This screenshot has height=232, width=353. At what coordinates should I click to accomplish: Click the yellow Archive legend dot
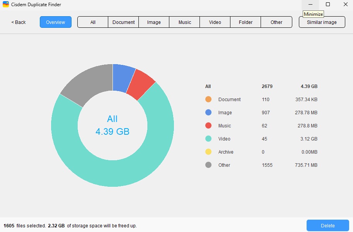tap(208, 152)
